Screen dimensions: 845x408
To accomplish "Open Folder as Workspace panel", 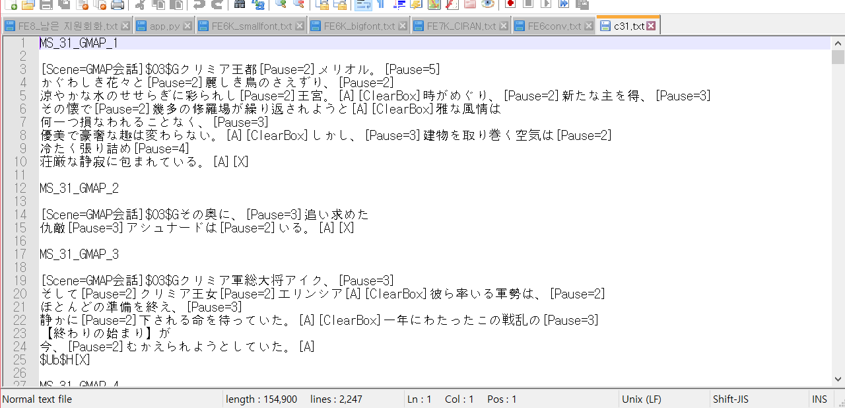I will [469, 5].
